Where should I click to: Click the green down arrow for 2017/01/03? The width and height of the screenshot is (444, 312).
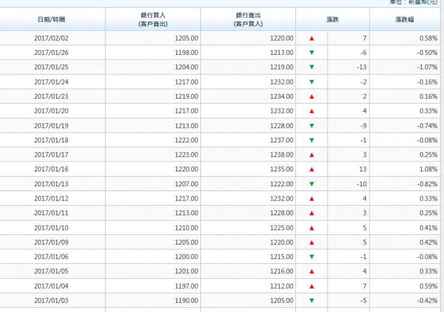coord(312,301)
